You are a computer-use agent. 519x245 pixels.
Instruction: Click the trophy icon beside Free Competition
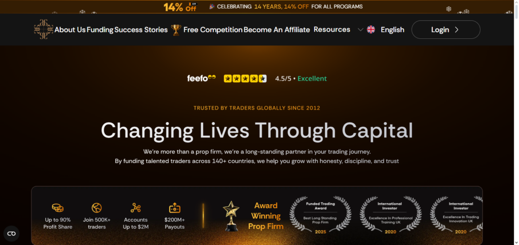pos(176,30)
